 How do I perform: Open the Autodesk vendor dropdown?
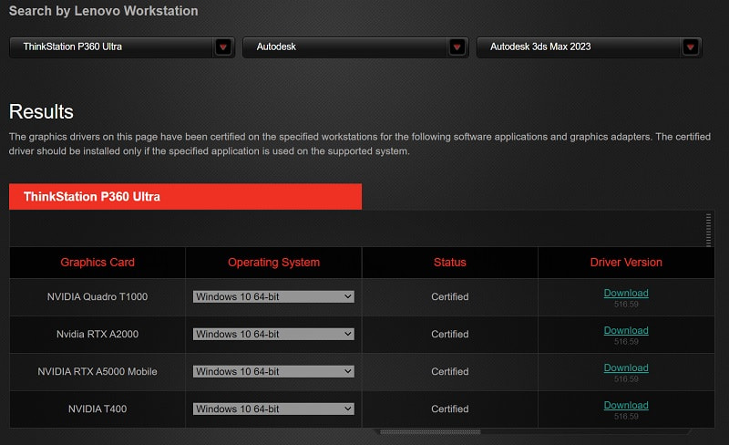click(355, 47)
